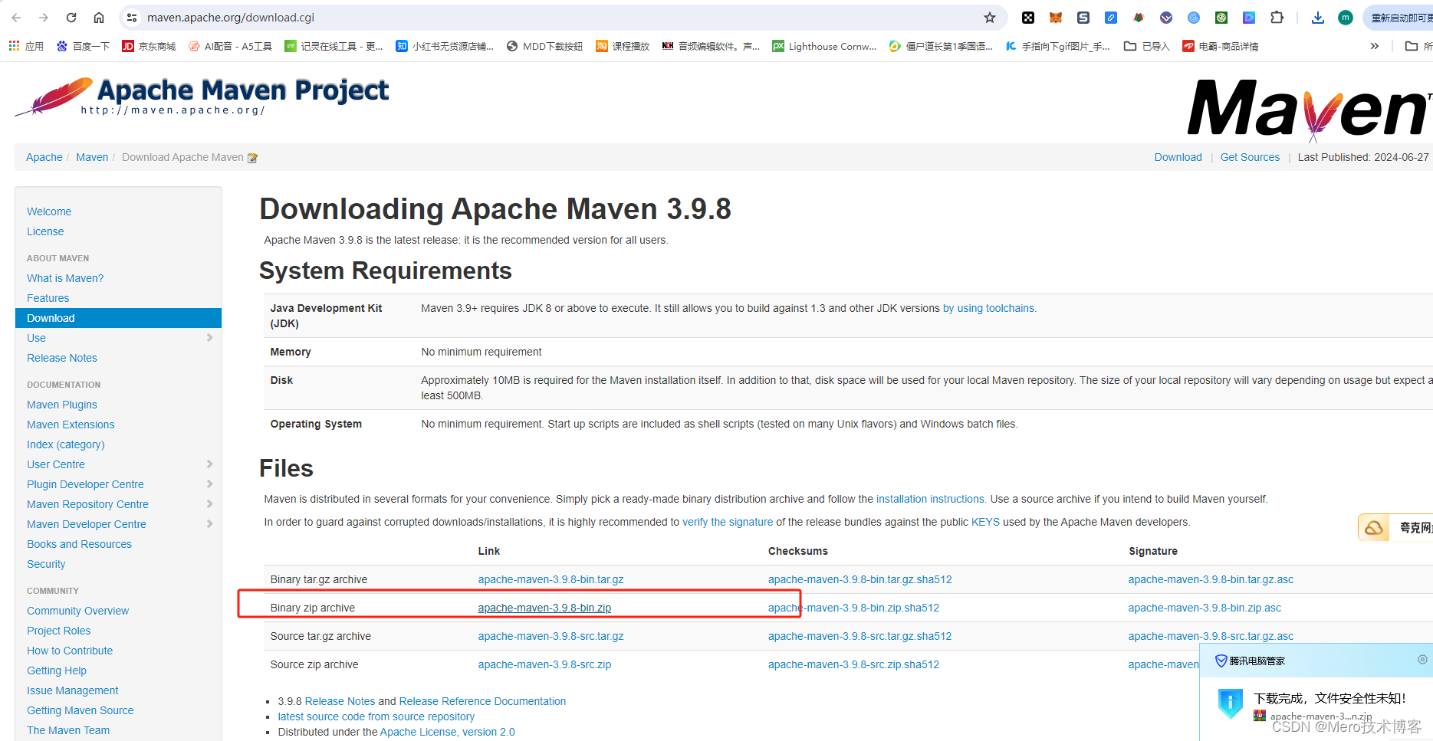Click the Apache breadcrumb link
The height and width of the screenshot is (741, 1433).
(x=44, y=157)
